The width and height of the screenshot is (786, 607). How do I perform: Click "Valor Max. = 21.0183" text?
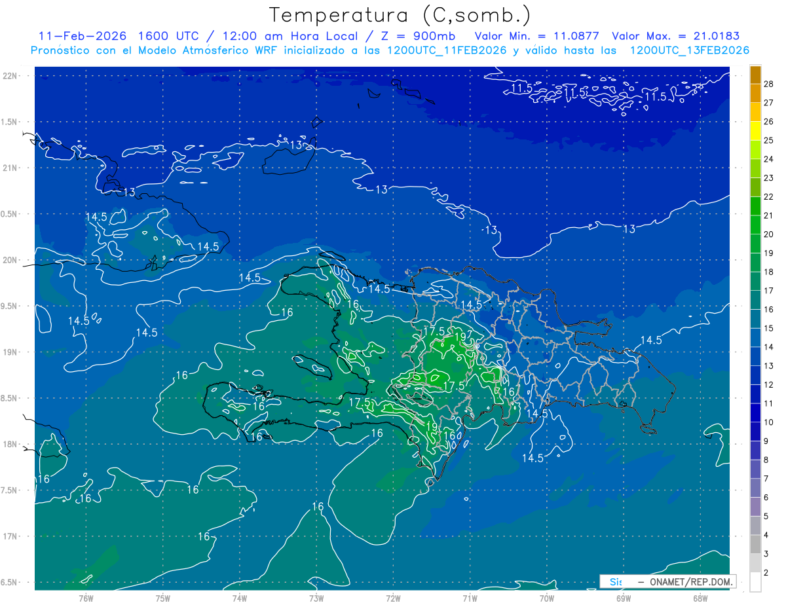click(675, 36)
